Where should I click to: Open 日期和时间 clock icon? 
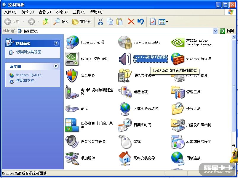[x=125, y=125]
